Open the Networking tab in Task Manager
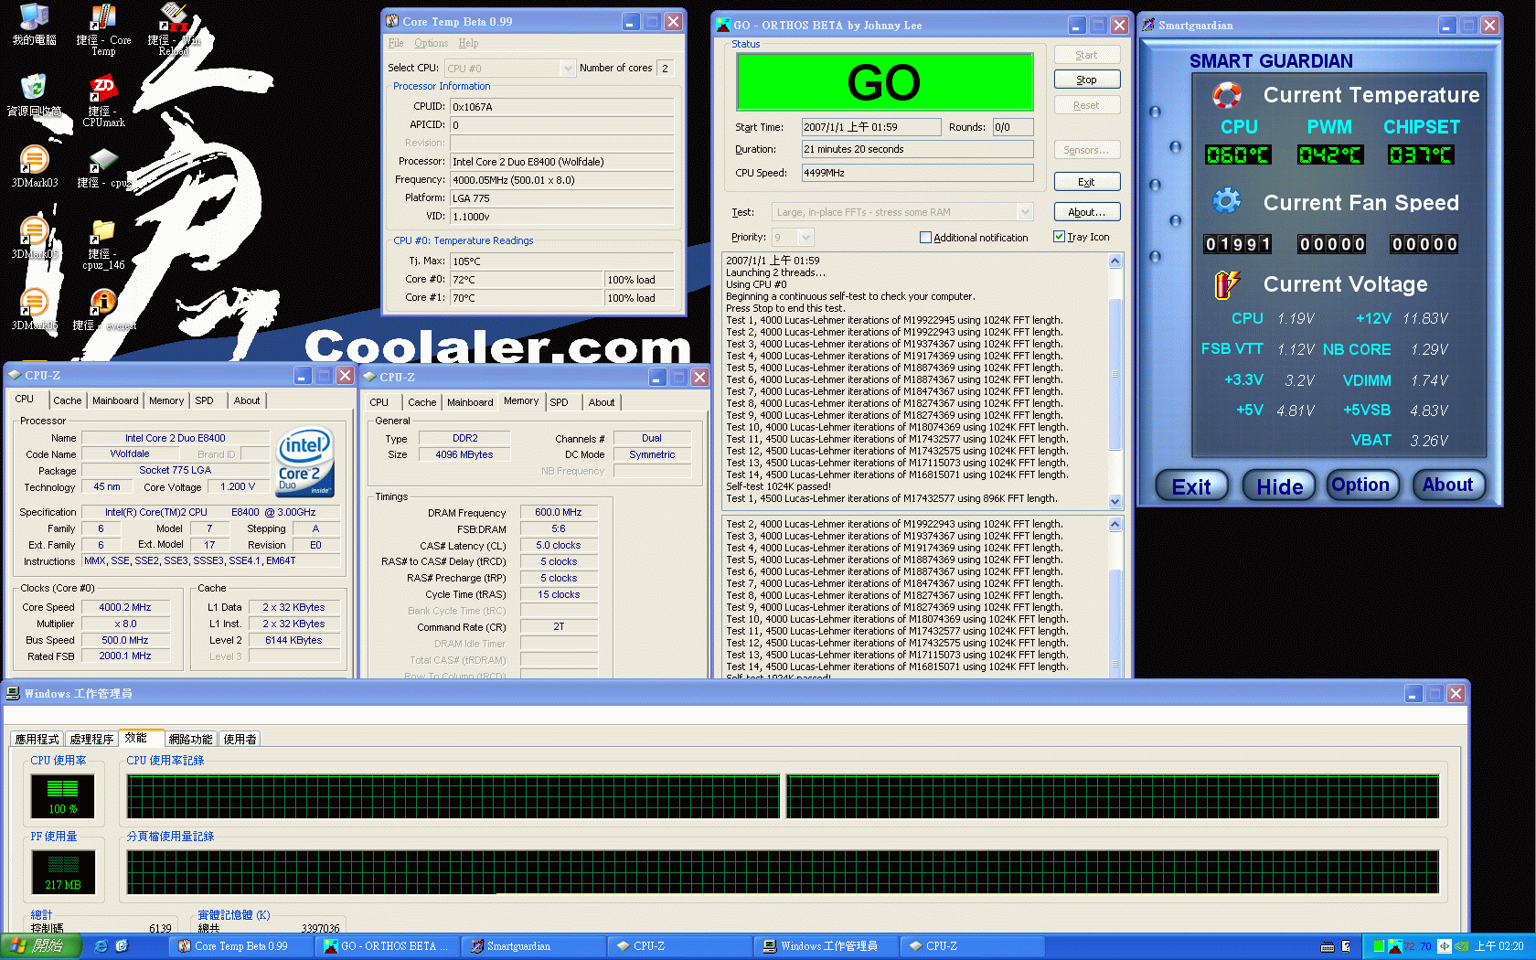The width and height of the screenshot is (1536, 960). click(190, 739)
